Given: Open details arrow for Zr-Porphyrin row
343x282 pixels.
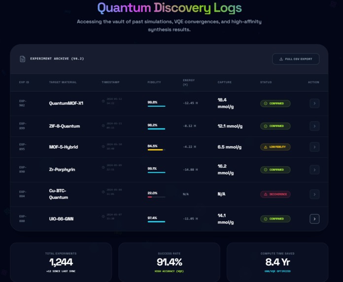Looking at the screenshot, I should [314, 170].
